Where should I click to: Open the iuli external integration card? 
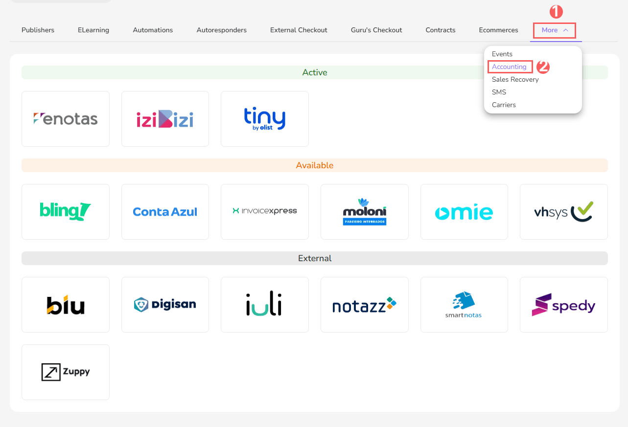point(265,305)
